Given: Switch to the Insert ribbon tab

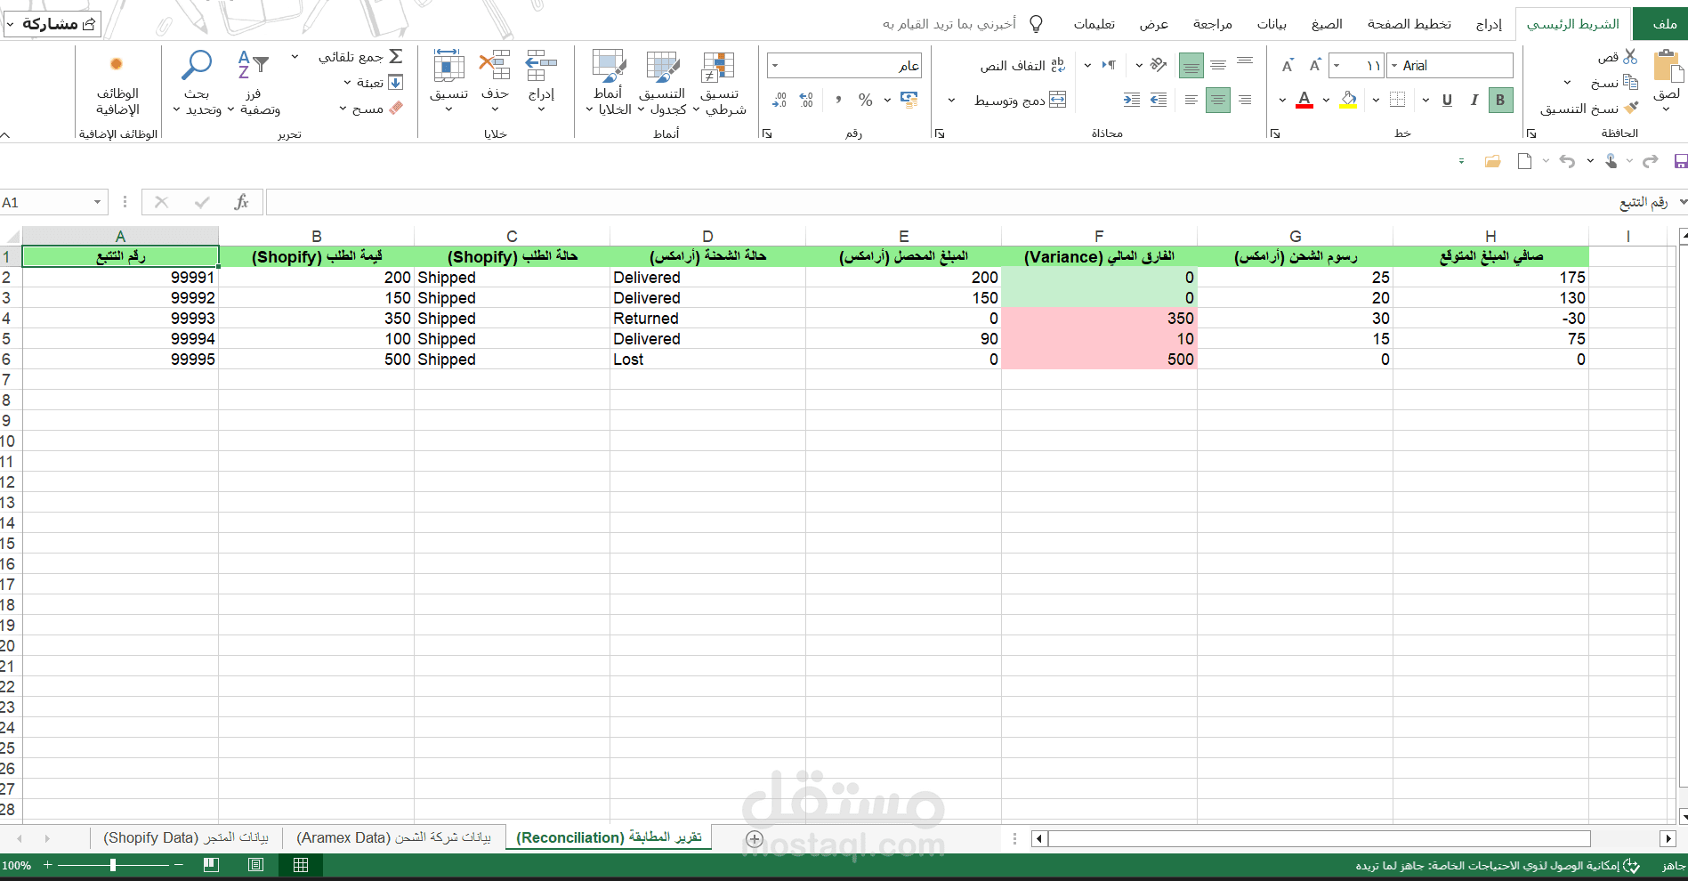Looking at the screenshot, I should tap(1489, 24).
